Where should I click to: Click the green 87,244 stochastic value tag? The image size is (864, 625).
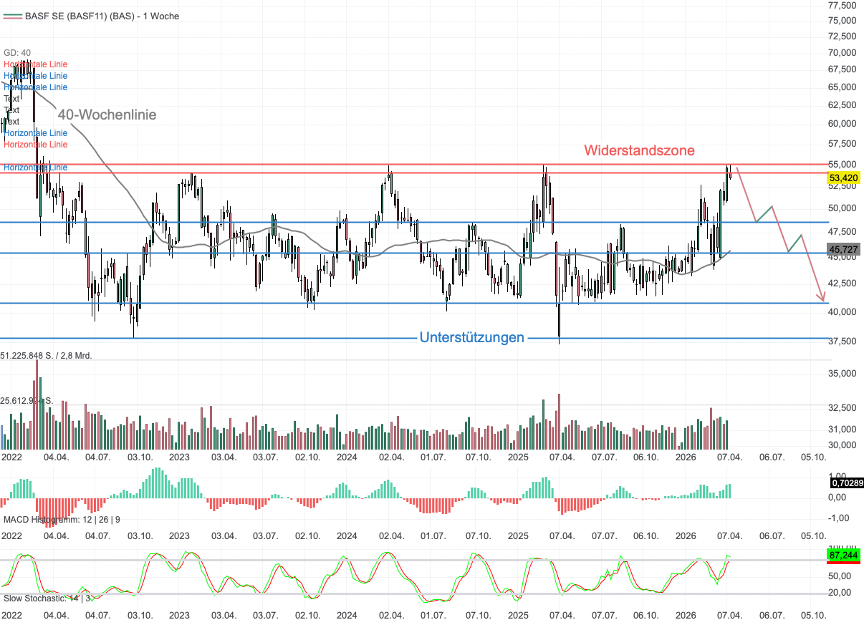click(x=843, y=554)
